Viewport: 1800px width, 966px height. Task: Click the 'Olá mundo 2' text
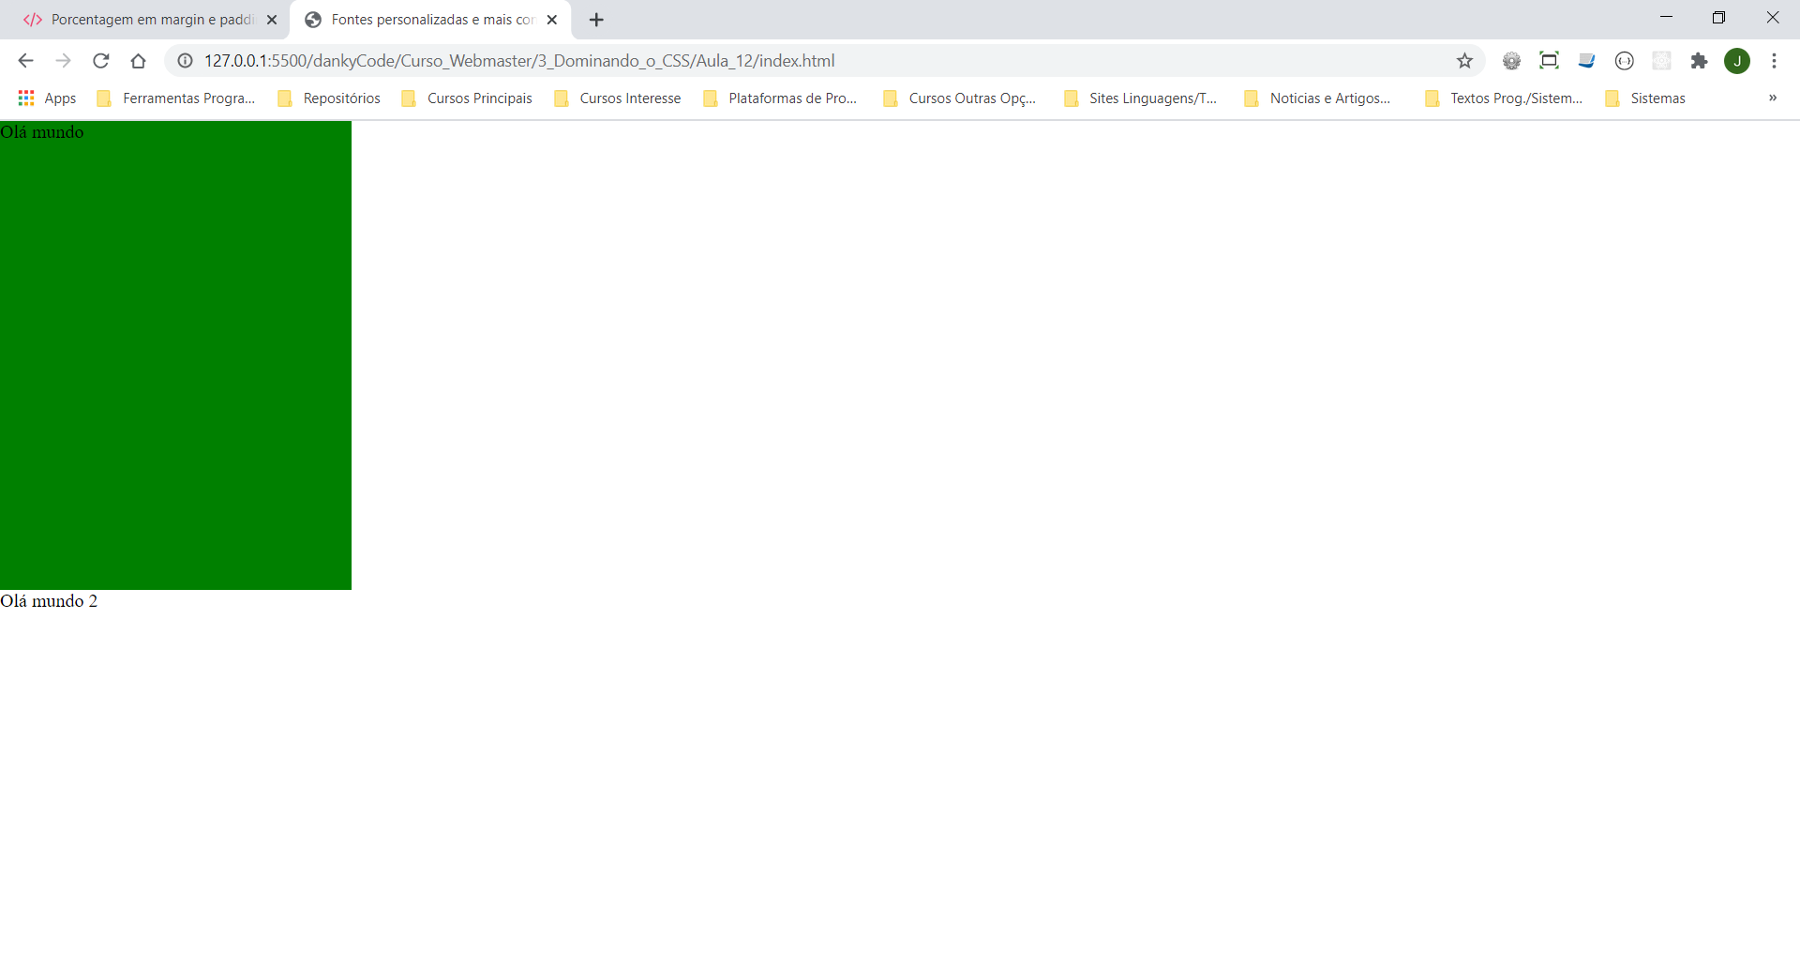coord(49,601)
